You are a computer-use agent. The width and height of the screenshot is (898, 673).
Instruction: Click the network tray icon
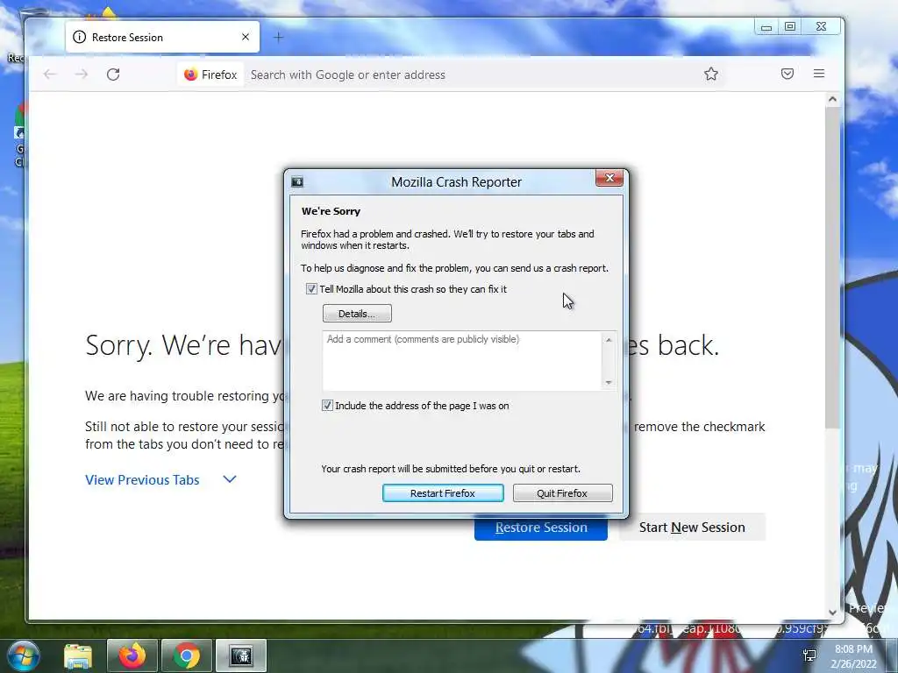809,655
